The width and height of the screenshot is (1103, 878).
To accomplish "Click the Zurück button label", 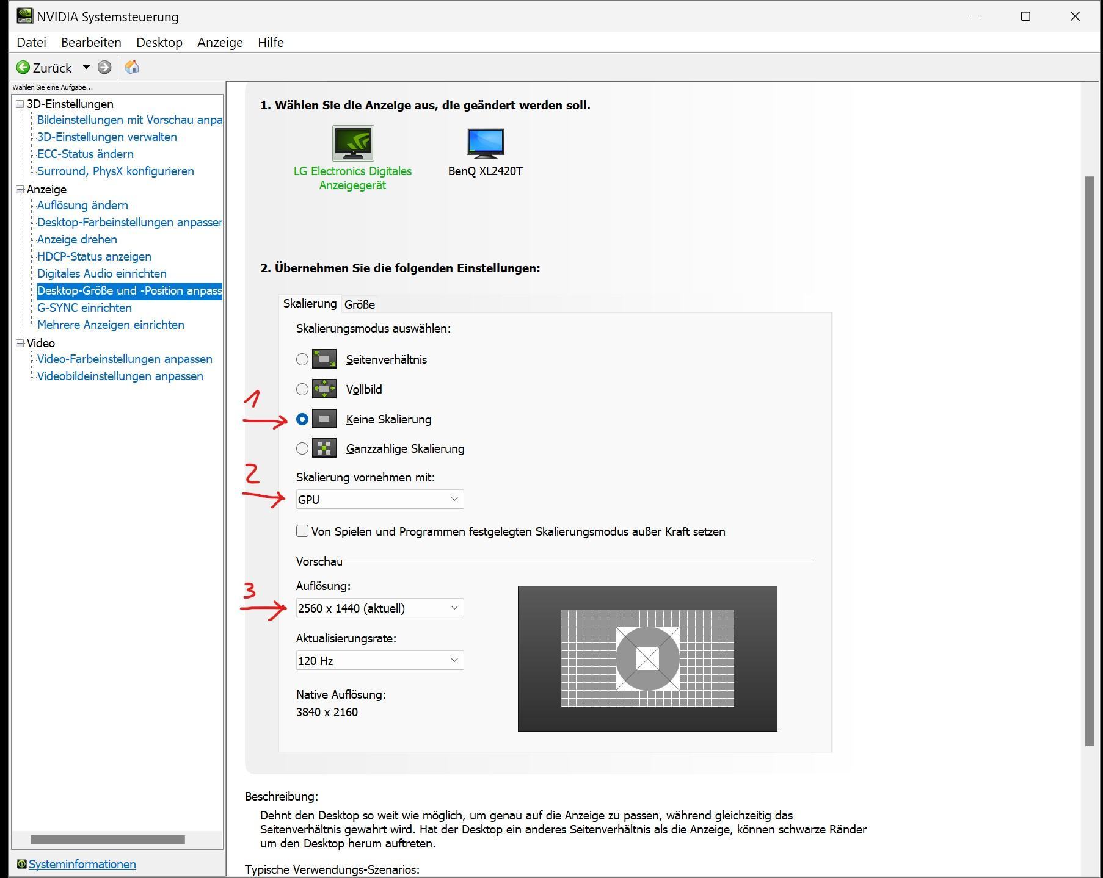I will pos(52,68).
